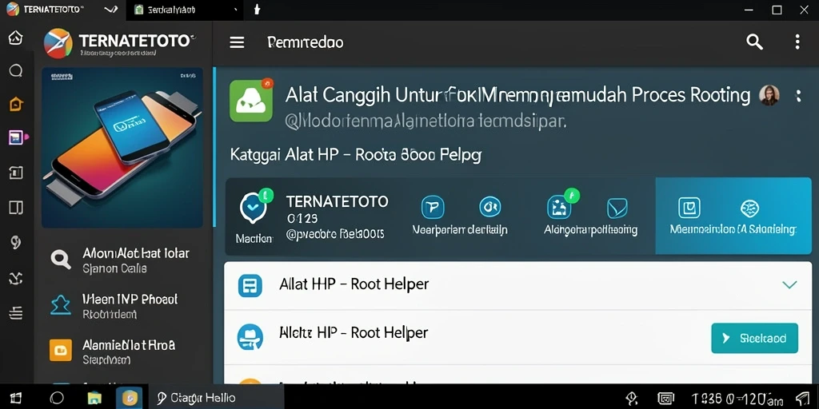Collapse the Alat HP – Root Helper row chevron
This screenshot has width=819, height=409.
click(789, 285)
